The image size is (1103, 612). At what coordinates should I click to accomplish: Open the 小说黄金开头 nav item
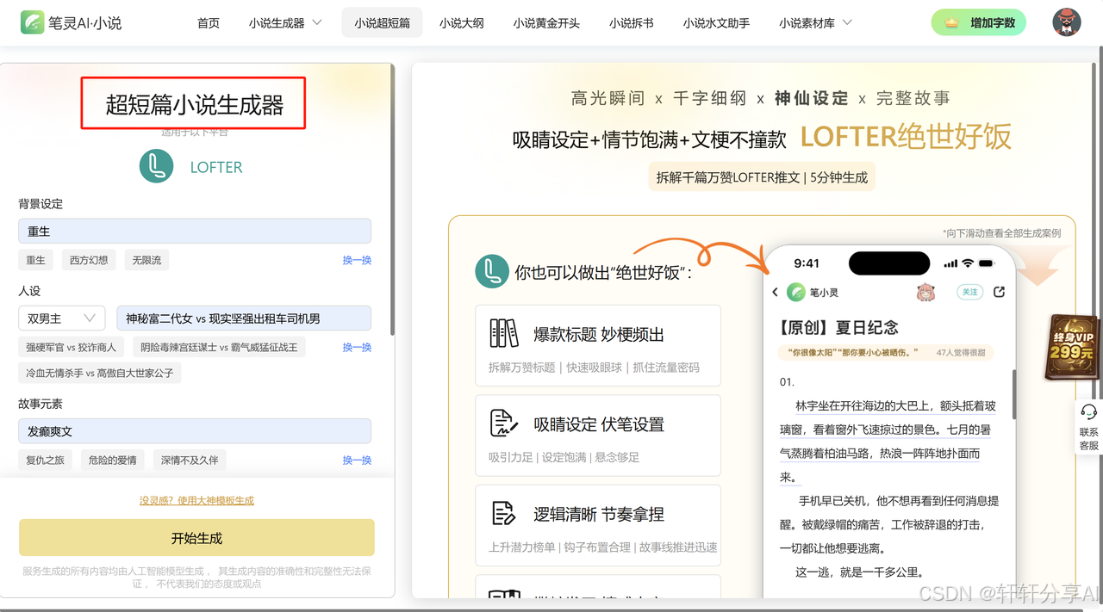[x=546, y=23]
